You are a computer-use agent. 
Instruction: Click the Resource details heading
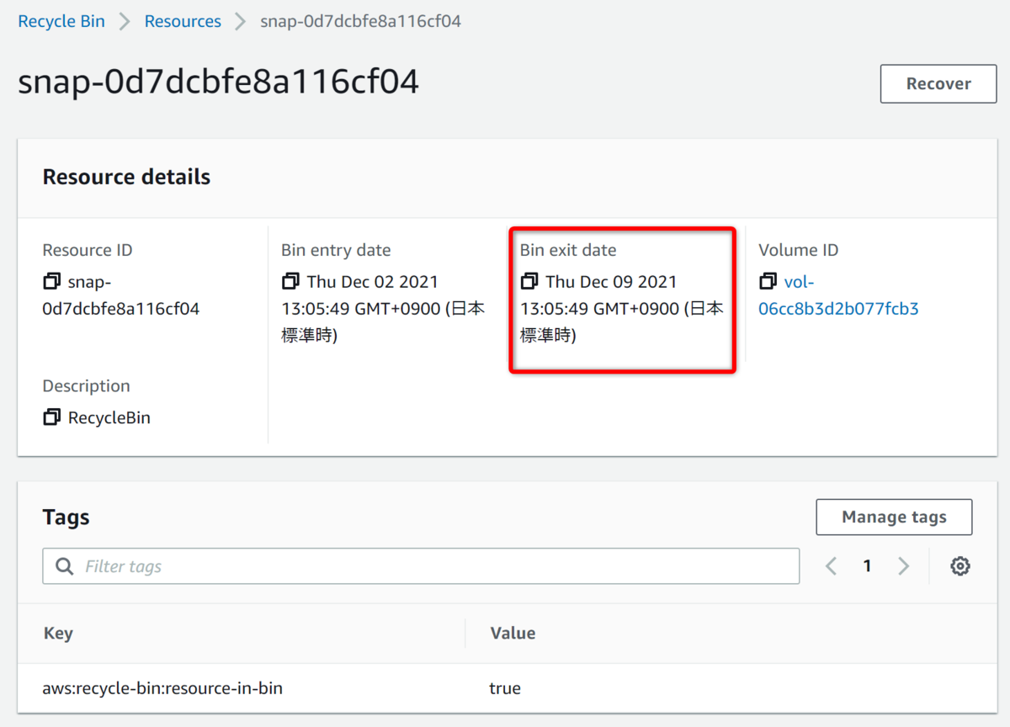point(126,178)
